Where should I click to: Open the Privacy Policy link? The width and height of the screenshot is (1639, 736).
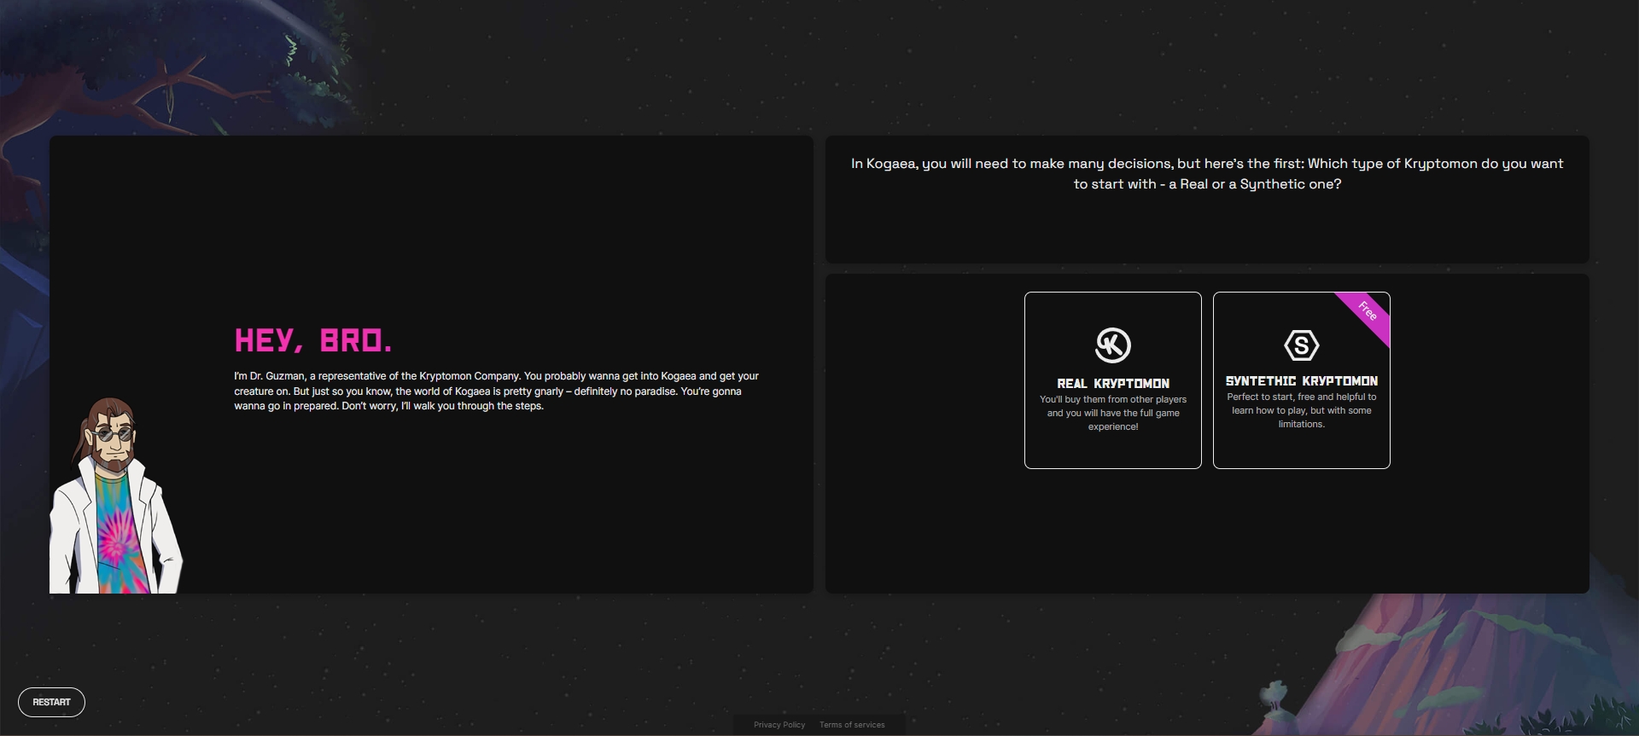click(x=779, y=725)
